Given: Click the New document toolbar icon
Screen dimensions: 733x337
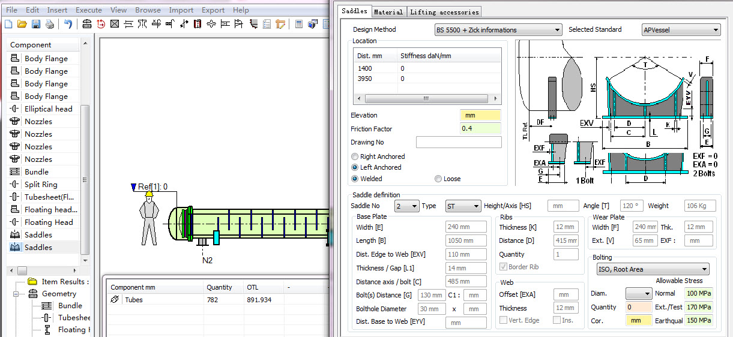Looking at the screenshot, I should click(x=8, y=24).
